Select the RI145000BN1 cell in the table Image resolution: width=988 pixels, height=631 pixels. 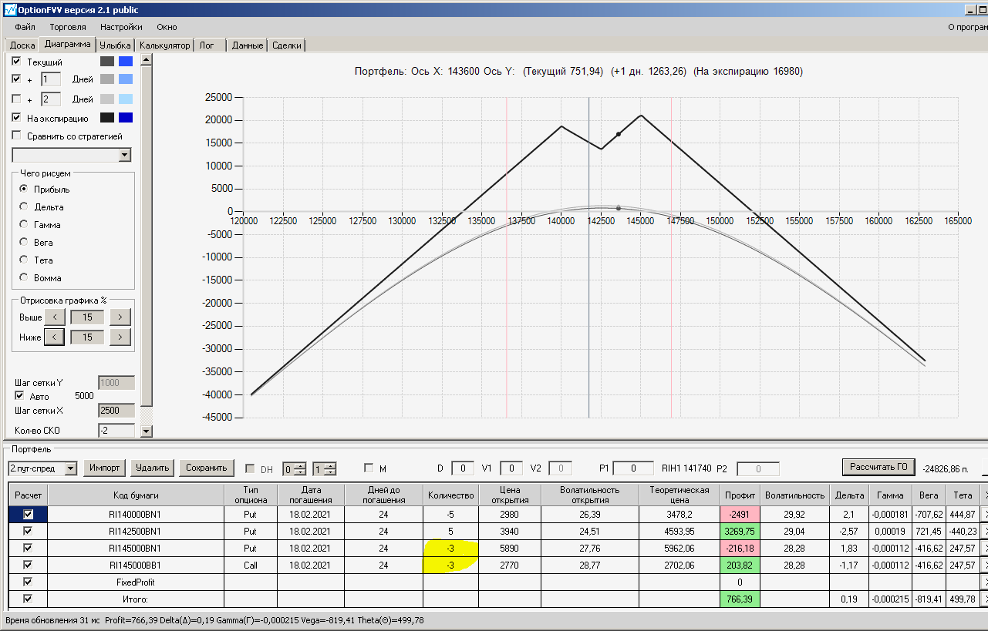pos(136,548)
